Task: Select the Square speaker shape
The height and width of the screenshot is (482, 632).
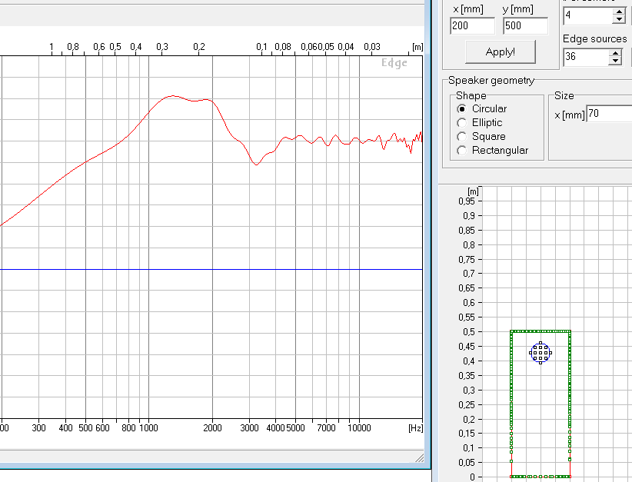Action: (462, 137)
